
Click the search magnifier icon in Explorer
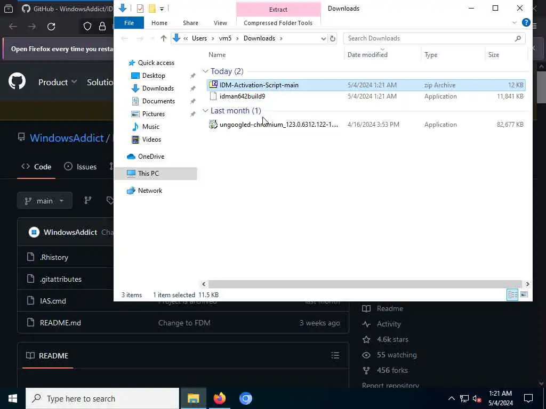point(518,38)
